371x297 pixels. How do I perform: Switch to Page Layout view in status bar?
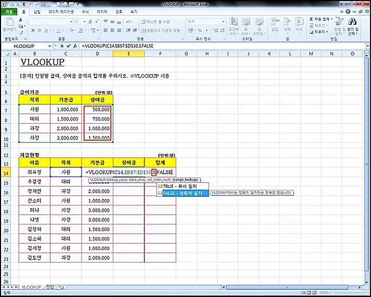tap(310, 293)
